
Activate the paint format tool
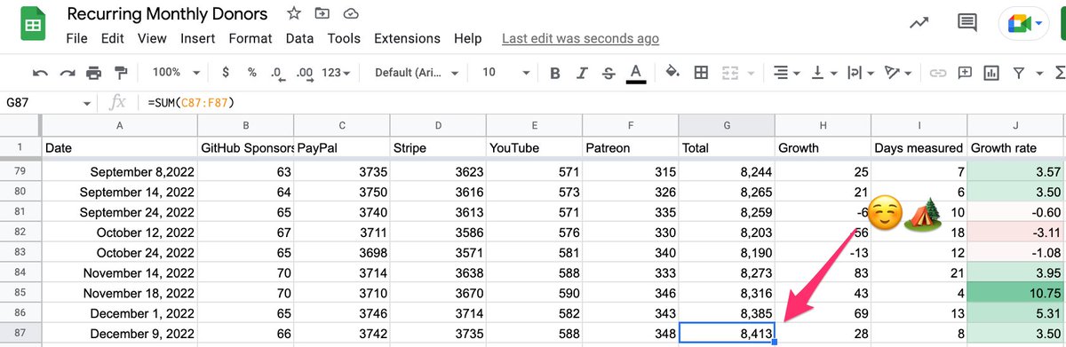point(122,73)
